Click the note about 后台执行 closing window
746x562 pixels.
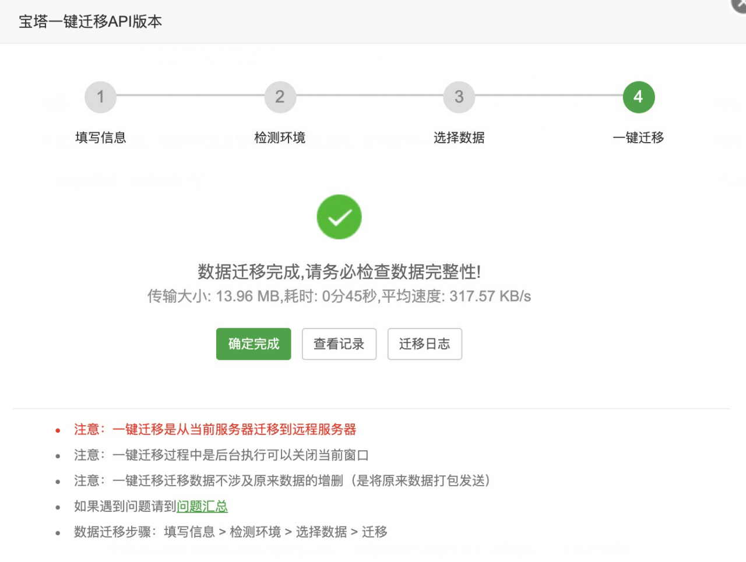click(221, 455)
